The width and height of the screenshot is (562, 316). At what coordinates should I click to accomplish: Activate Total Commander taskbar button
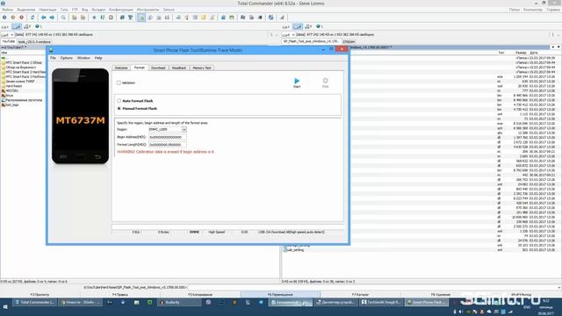[35, 303]
